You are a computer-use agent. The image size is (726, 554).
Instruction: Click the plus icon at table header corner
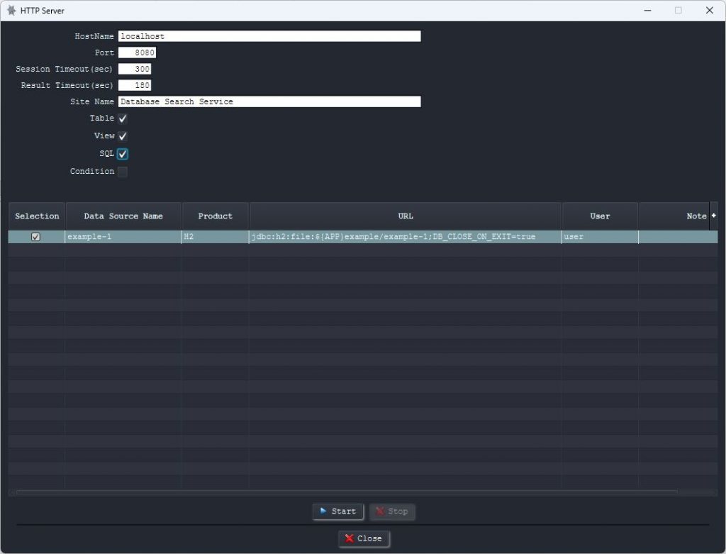pyautogui.click(x=713, y=216)
